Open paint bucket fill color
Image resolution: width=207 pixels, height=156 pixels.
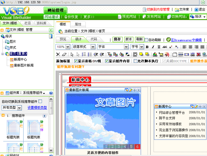pos(121,54)
